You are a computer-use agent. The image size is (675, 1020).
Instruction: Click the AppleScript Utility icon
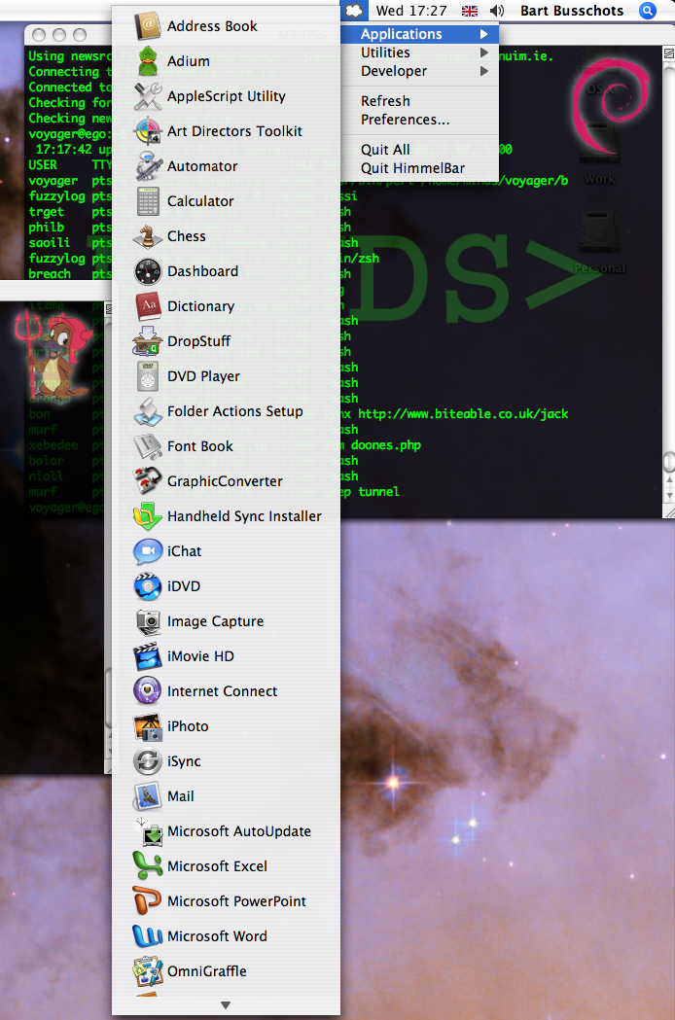tap(148, 96)
